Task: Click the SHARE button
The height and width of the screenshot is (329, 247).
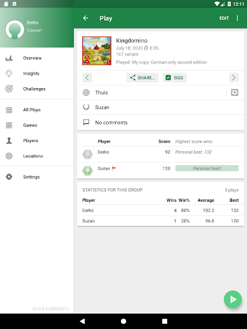Action: pyautogui.click(x=142, y=78)
